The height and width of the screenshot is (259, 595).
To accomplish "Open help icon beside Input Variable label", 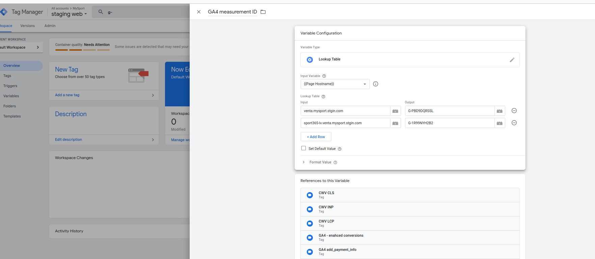I will [324, 76].
